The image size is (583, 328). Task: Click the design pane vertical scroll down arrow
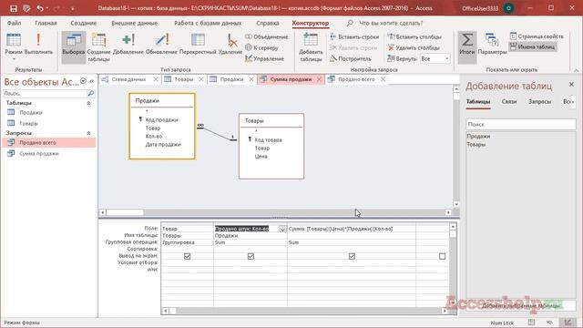click(456, 204)
